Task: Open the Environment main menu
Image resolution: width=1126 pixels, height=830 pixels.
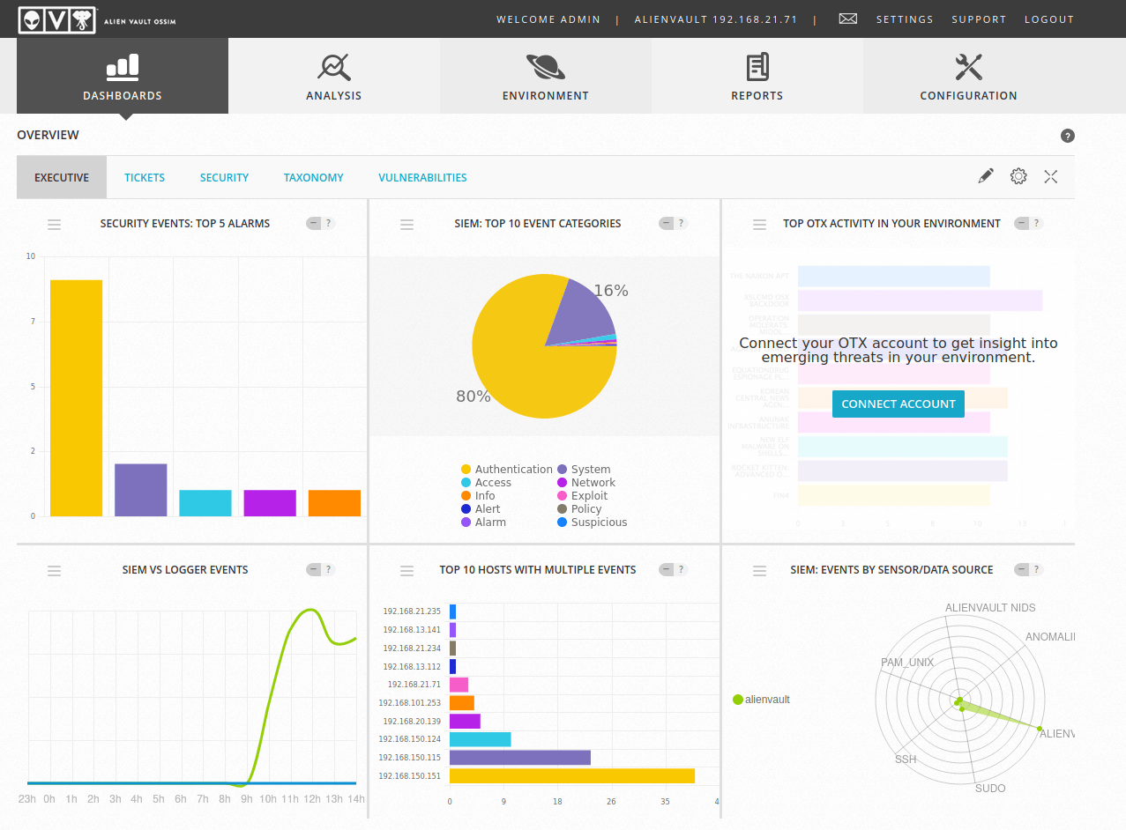Action: pos(546,76)
